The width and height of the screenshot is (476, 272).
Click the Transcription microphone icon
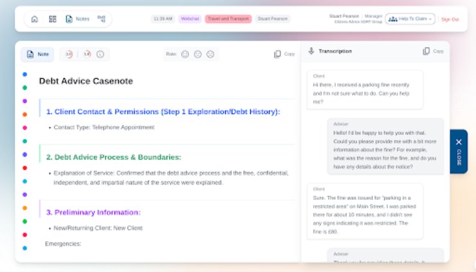(x=311, y=51)
